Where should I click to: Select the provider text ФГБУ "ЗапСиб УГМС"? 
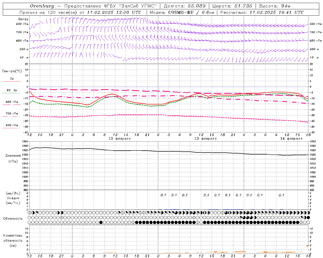130,6
